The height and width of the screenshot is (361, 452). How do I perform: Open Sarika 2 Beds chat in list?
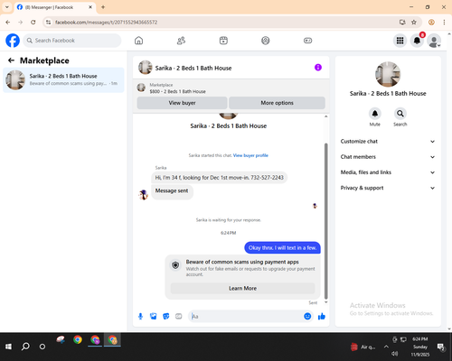click(x=63, y=79)
